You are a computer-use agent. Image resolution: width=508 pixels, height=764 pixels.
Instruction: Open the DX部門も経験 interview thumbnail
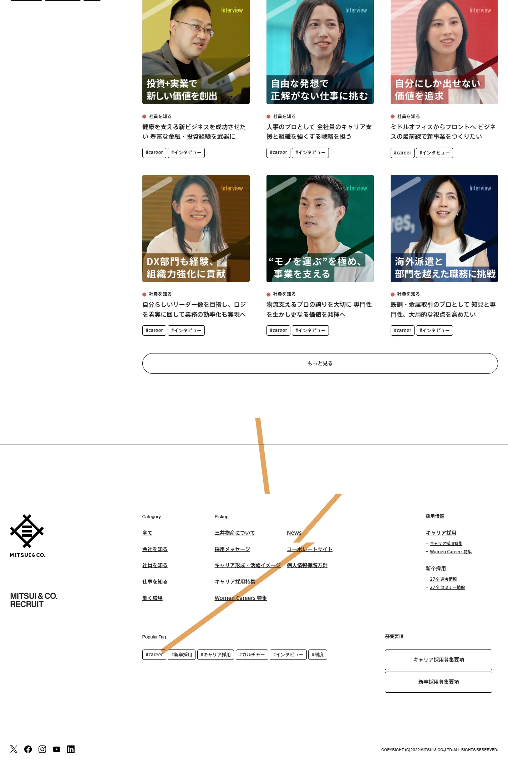[196, 228]
